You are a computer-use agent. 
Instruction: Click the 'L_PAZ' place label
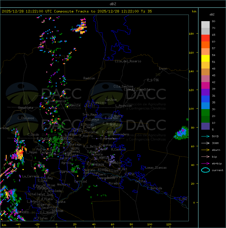tap(184, 199)
